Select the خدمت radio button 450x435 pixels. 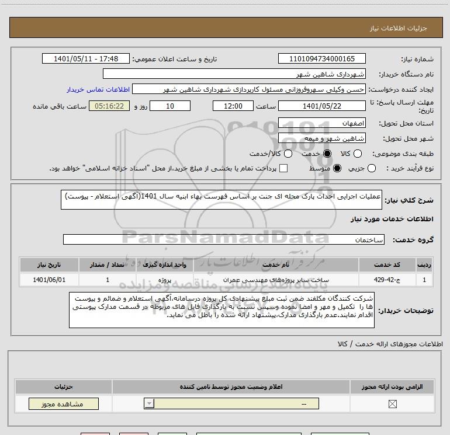[x=327, y=154]
